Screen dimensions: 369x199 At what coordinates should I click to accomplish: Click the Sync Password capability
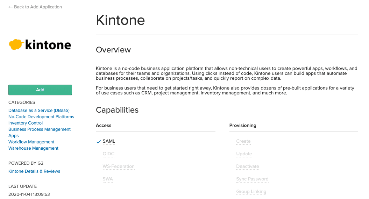coord(252,179)
